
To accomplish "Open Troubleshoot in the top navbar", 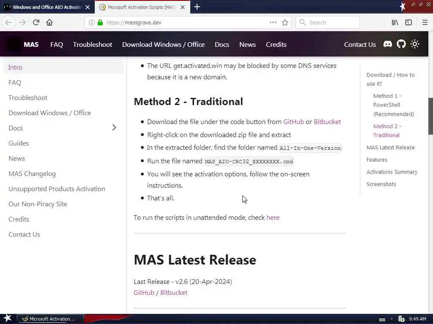I will point(93,44).
